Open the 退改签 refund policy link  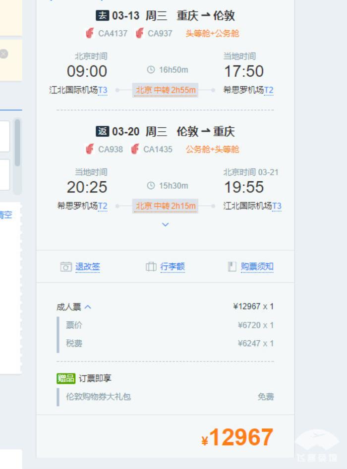[x=88, y=266]
